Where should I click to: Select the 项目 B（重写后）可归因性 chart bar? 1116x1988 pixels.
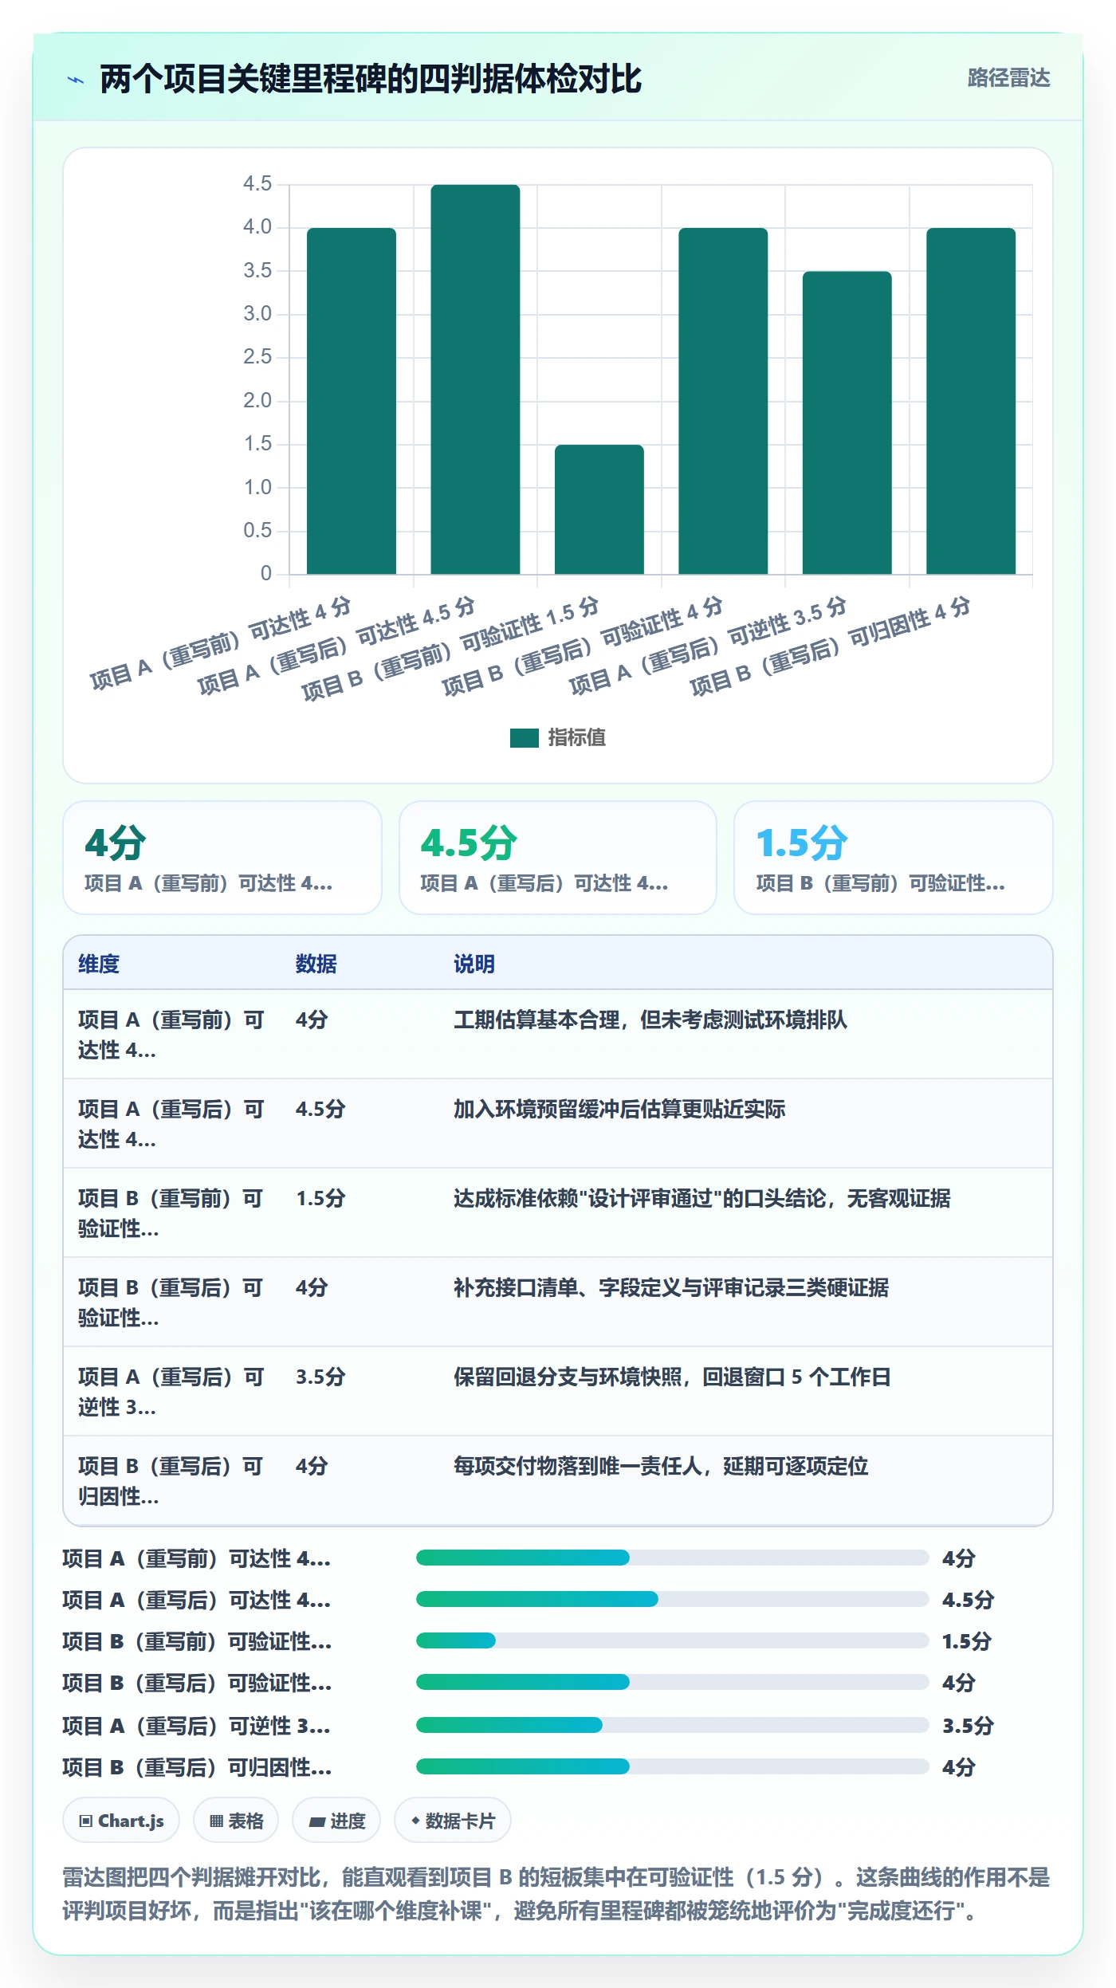[971, 401]
